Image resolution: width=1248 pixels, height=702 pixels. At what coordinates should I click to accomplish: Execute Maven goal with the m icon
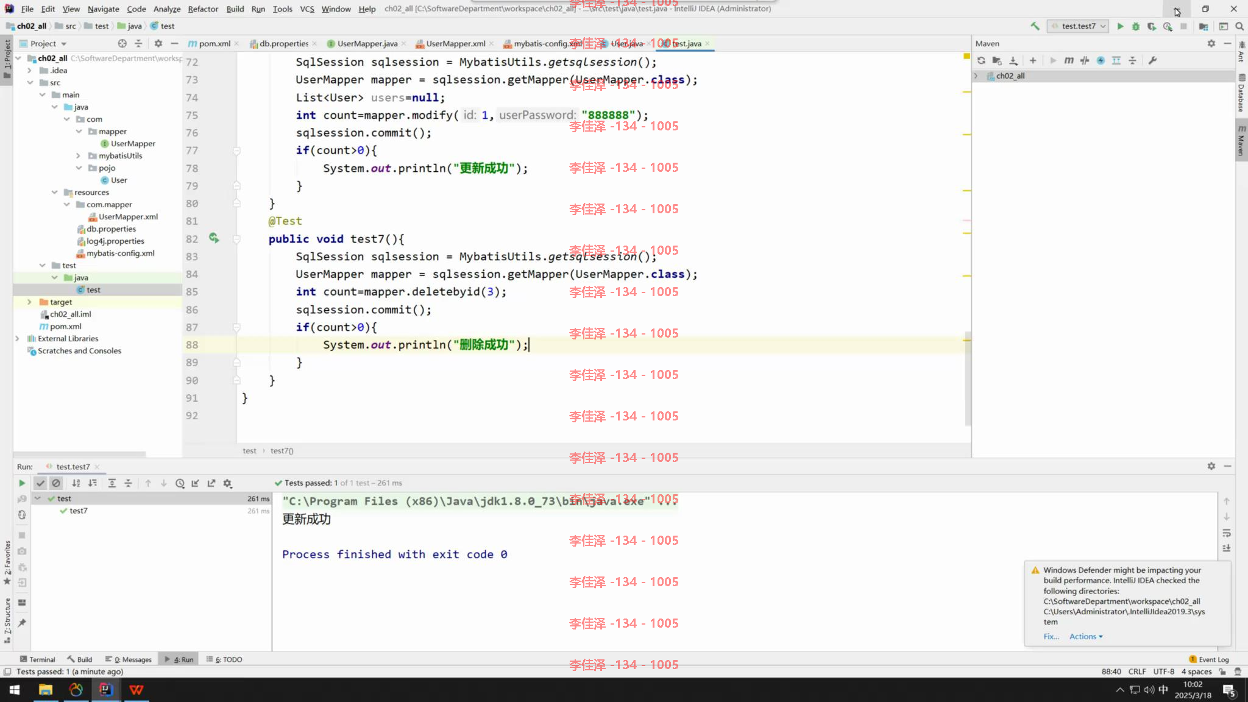[x=1069, y=60]
